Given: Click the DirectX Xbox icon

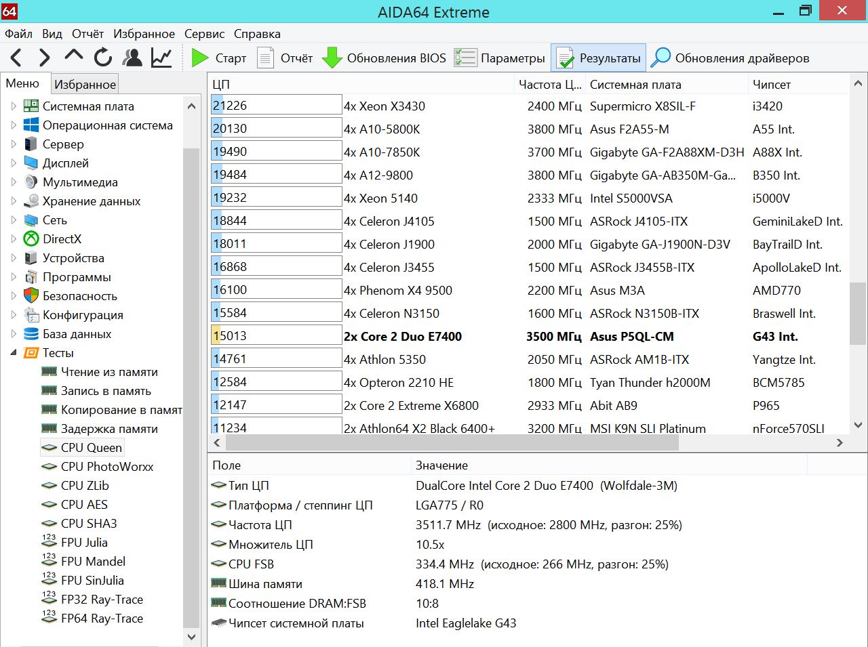Looking at the screenshot, I should (31, 239).
